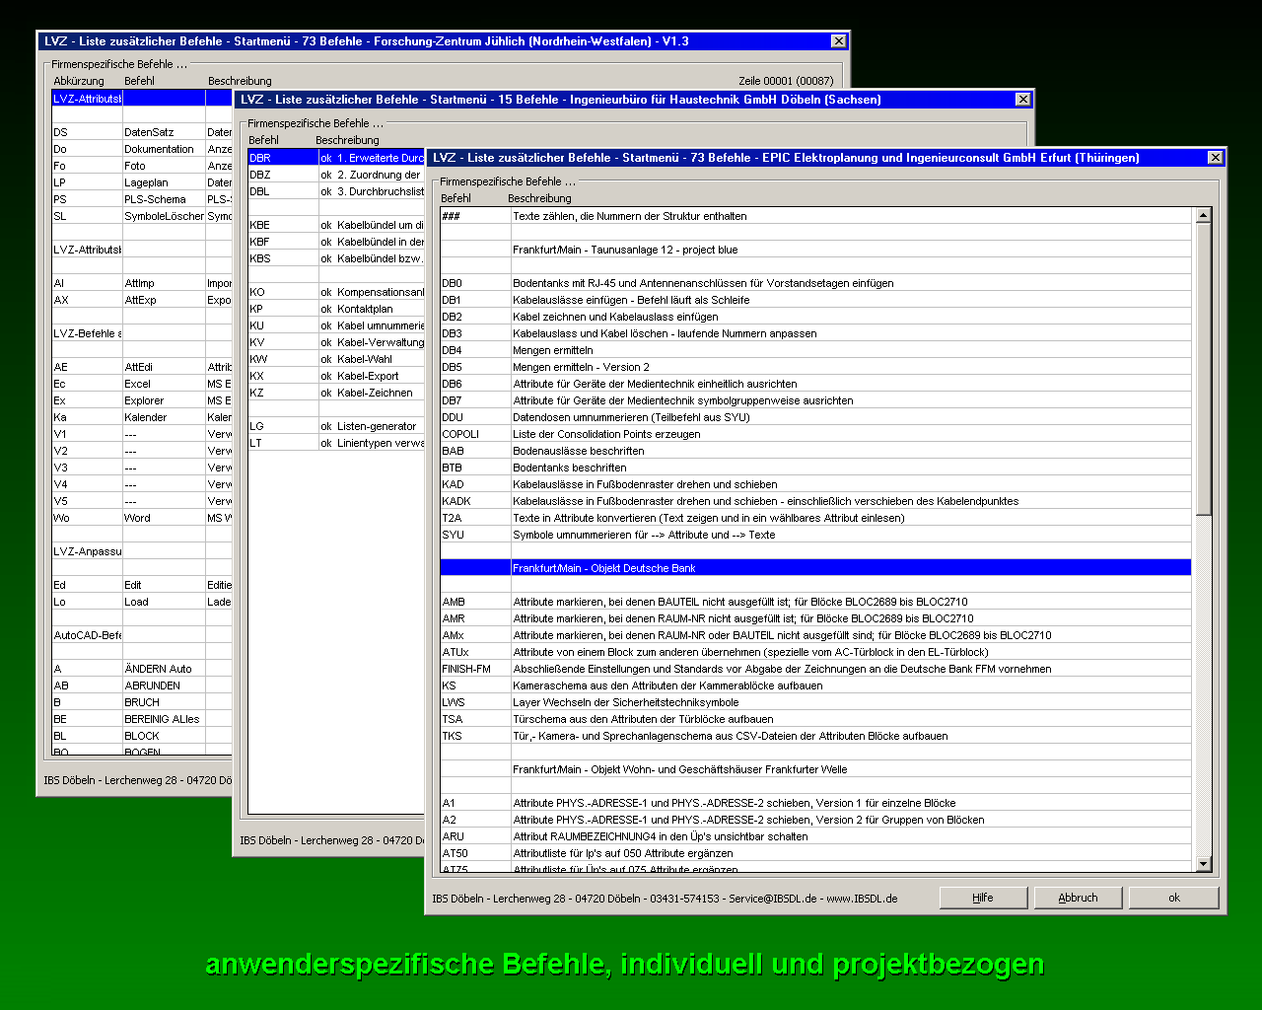Select KS Kameraschema row

815,685
